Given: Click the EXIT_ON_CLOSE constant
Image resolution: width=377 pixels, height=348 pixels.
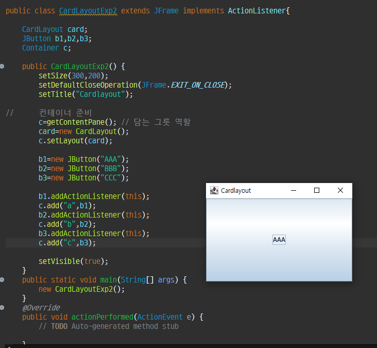Looking at the screenshot, I should click(x=198, y=85).
